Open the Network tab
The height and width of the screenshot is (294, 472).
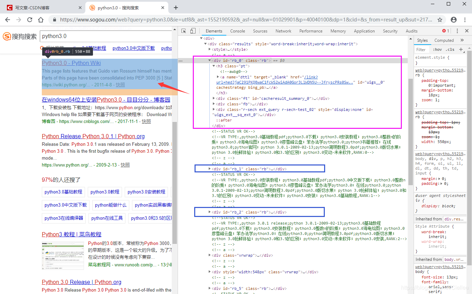coord(283,31)
